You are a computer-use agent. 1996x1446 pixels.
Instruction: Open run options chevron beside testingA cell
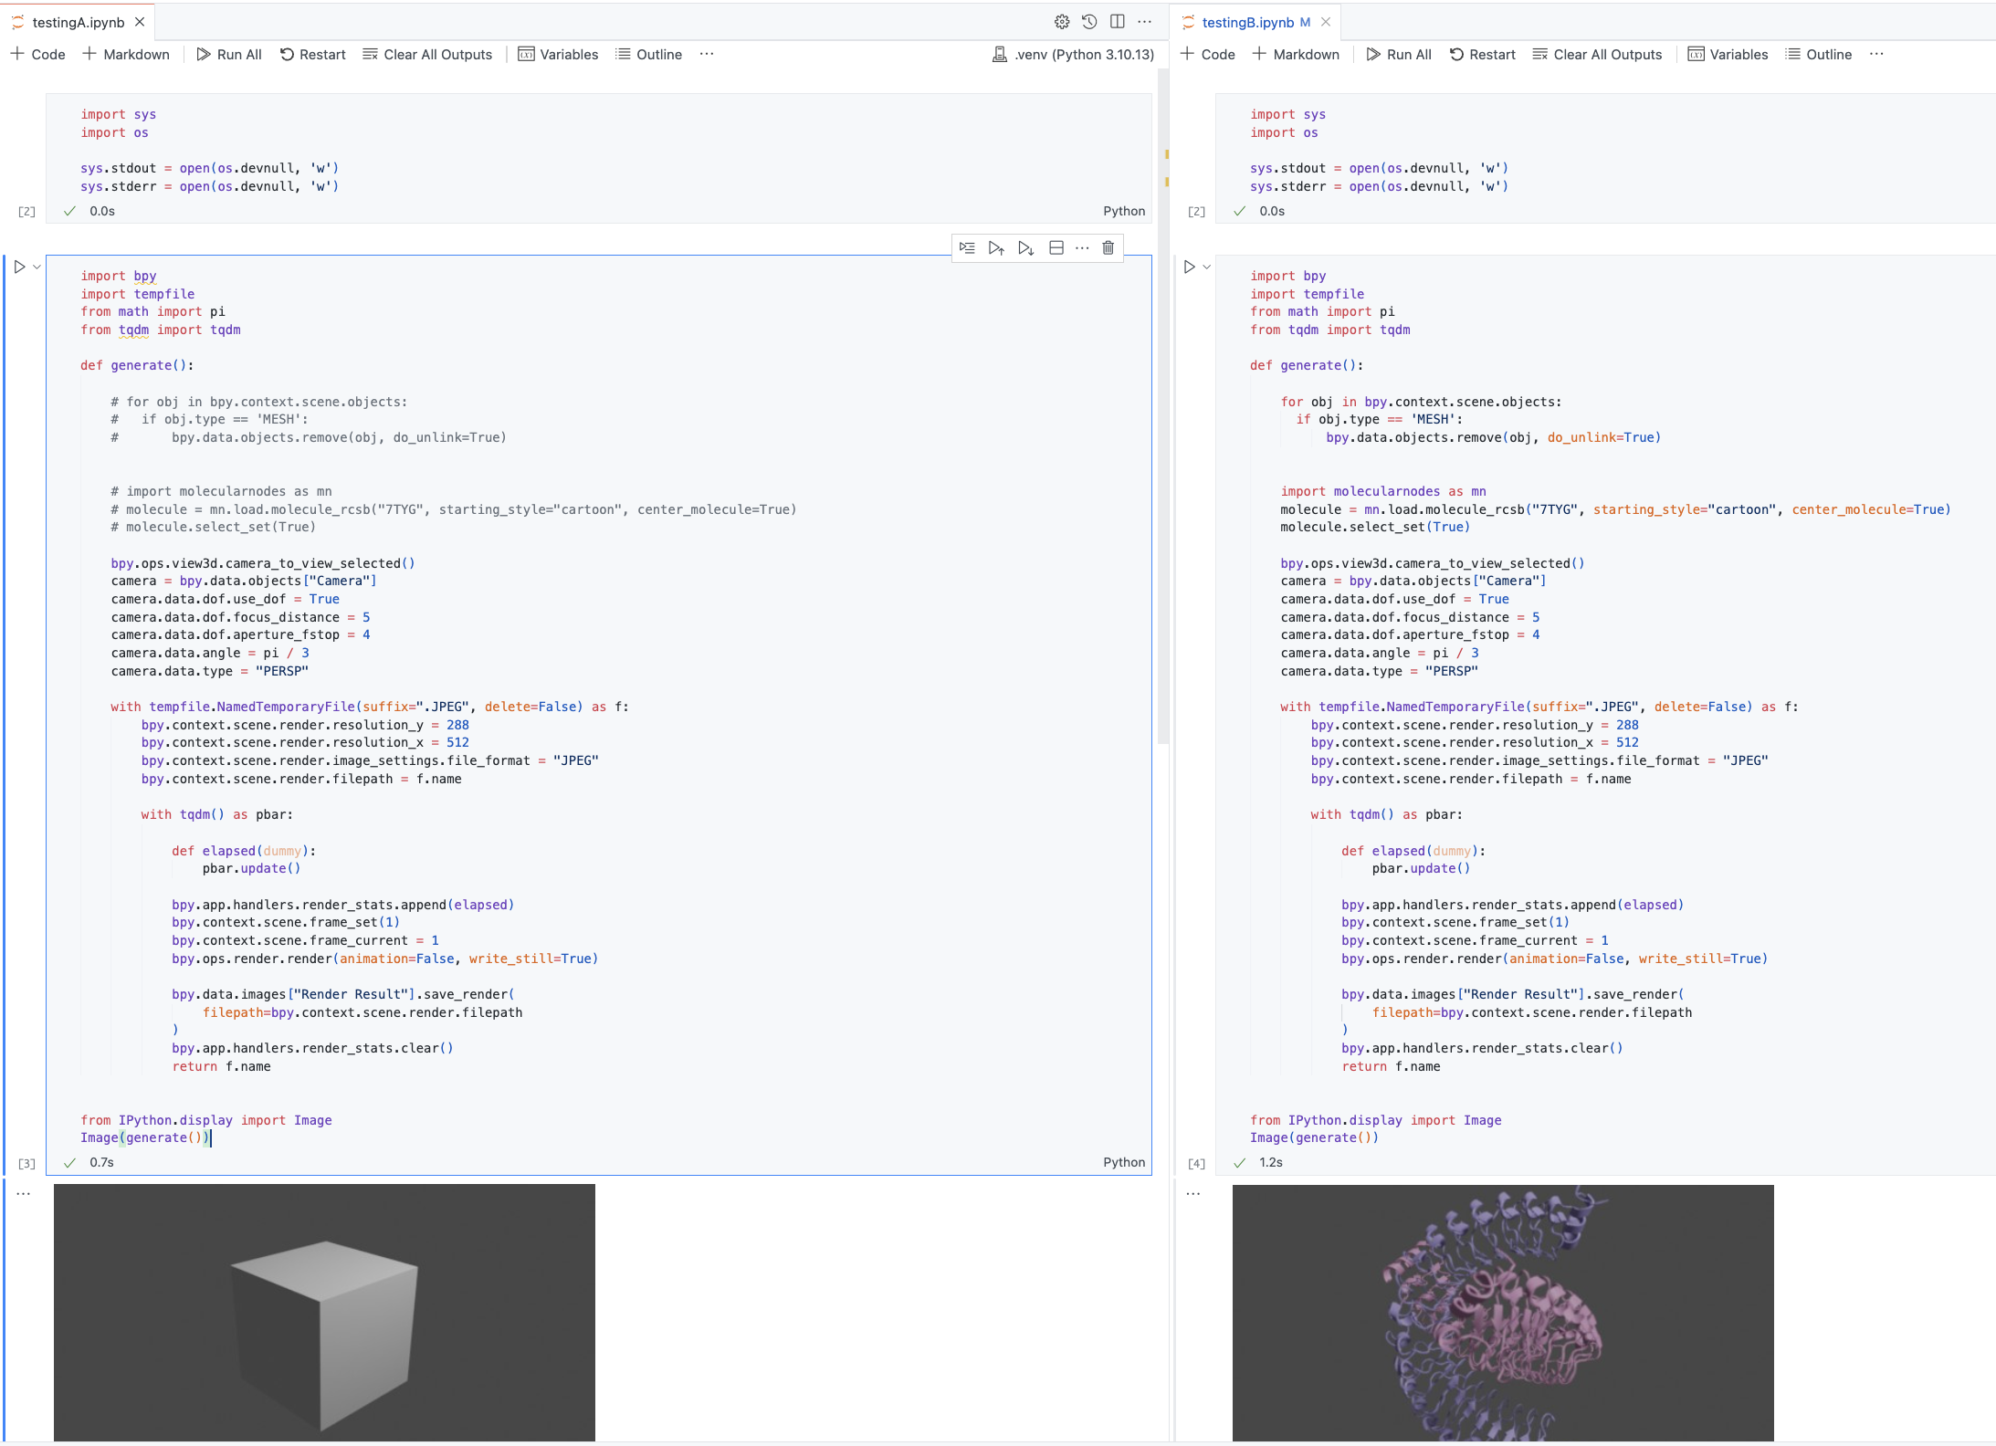click(35, 266)
